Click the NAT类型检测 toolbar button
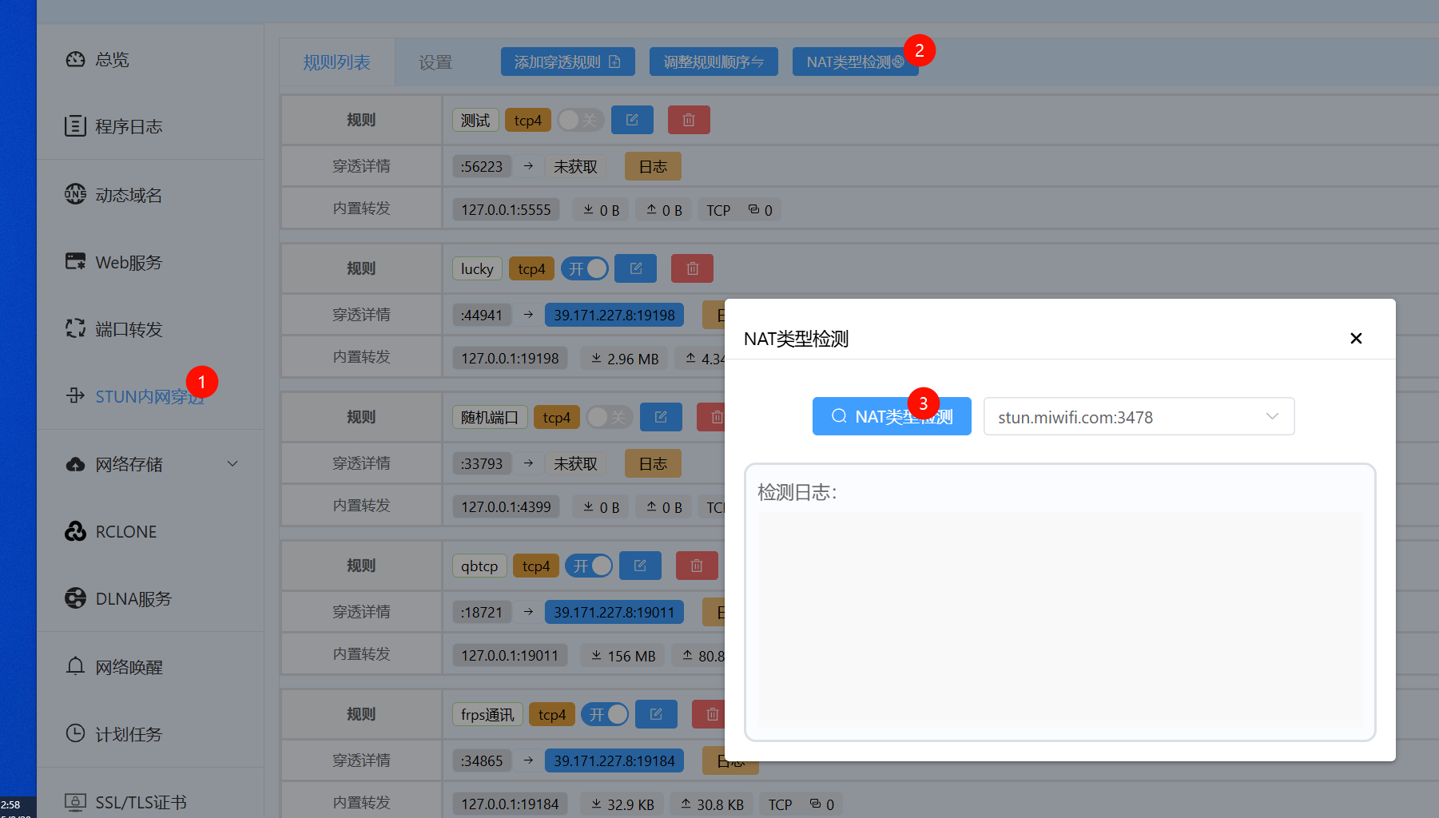This screenshot has height=818, width=1439. pos(856,62)
